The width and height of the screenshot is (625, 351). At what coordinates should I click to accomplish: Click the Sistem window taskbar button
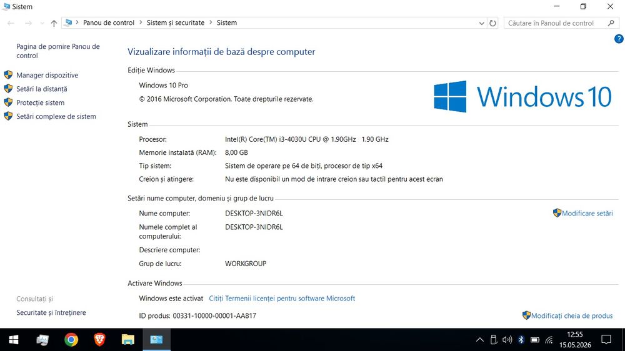(x=157, y=340)
